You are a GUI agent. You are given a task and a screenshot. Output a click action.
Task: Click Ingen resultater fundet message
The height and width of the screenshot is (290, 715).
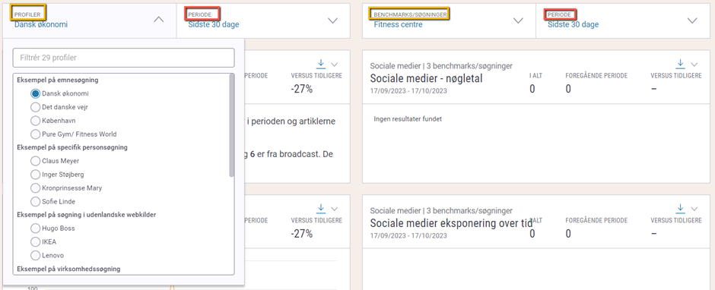[x=408, y=119]
